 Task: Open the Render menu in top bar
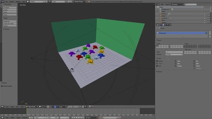point(12,1)
